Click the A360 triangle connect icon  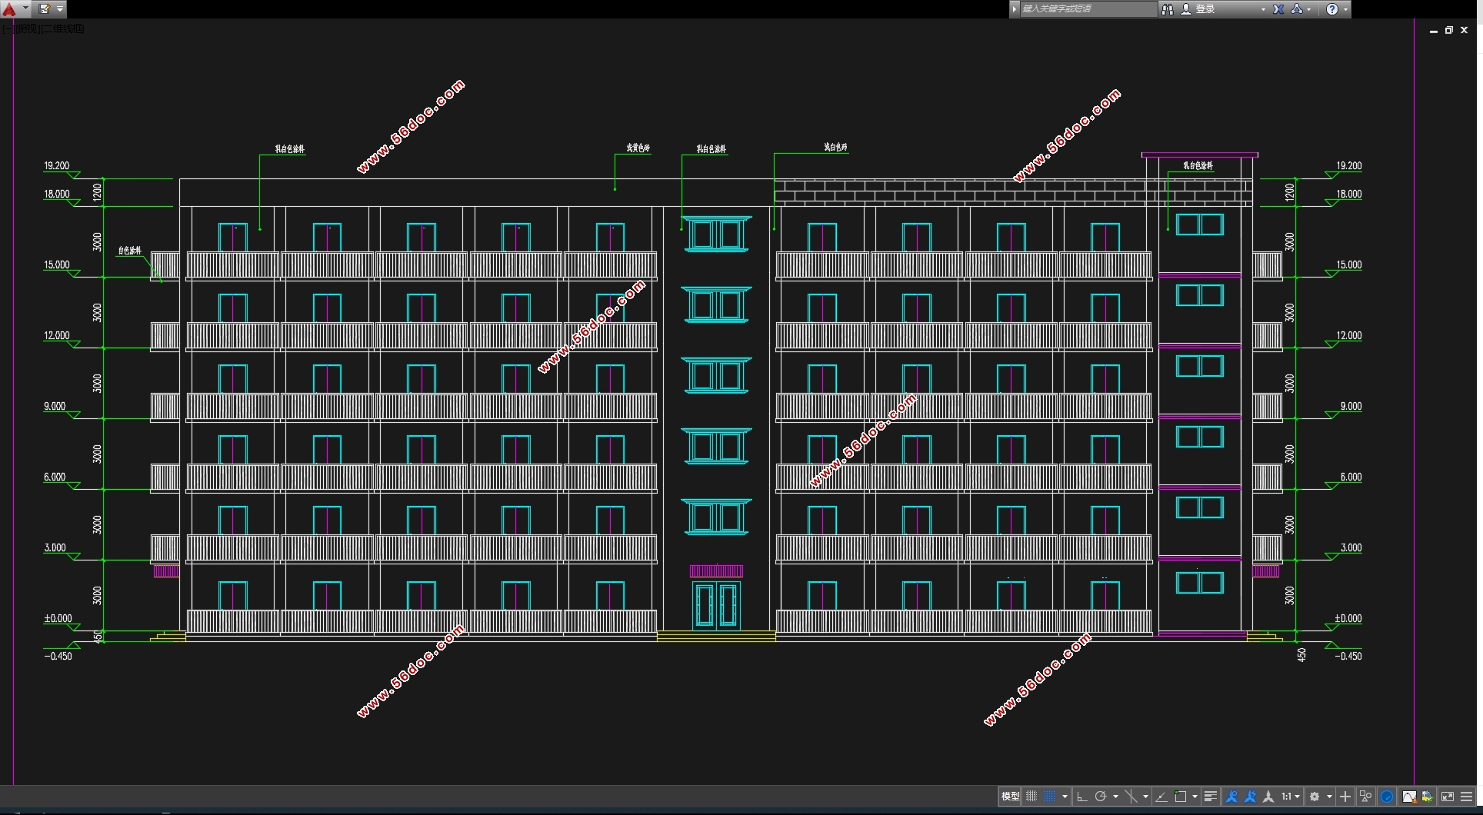click(x=1297, y=9)
